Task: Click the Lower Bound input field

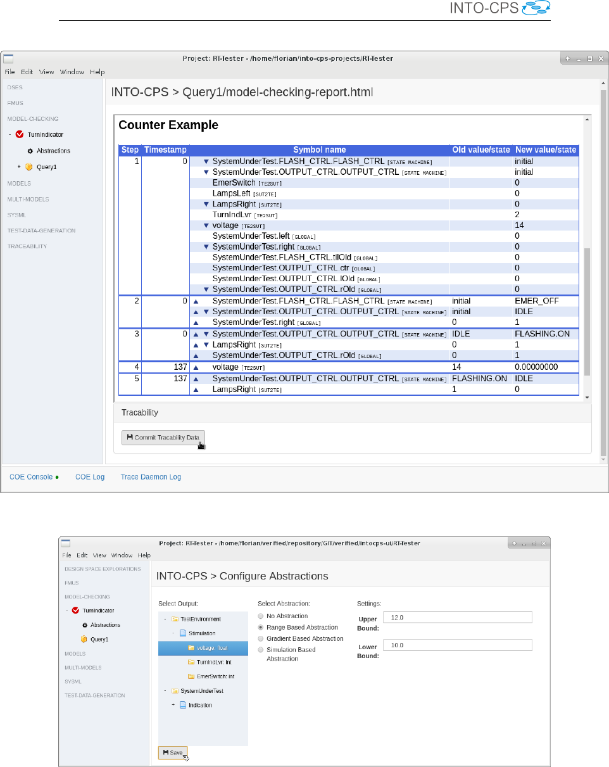Action: tap(458, 645)
